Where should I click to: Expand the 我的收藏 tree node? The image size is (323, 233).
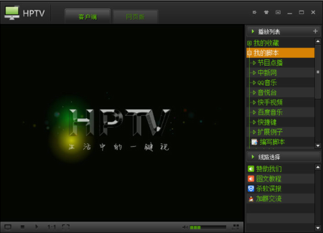(x=249, y=43)
